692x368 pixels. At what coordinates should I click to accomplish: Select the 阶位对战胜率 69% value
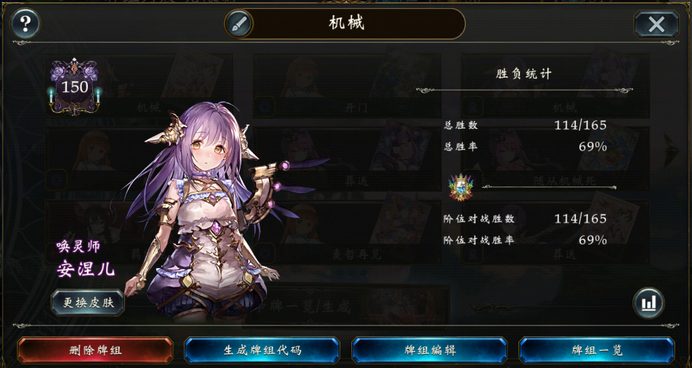[593, 240]
